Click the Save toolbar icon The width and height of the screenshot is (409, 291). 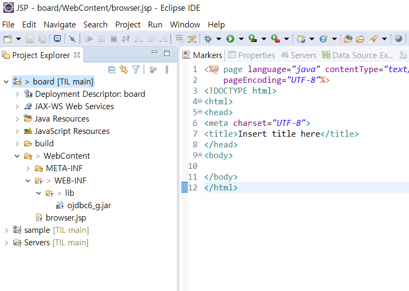coord(30,39)
